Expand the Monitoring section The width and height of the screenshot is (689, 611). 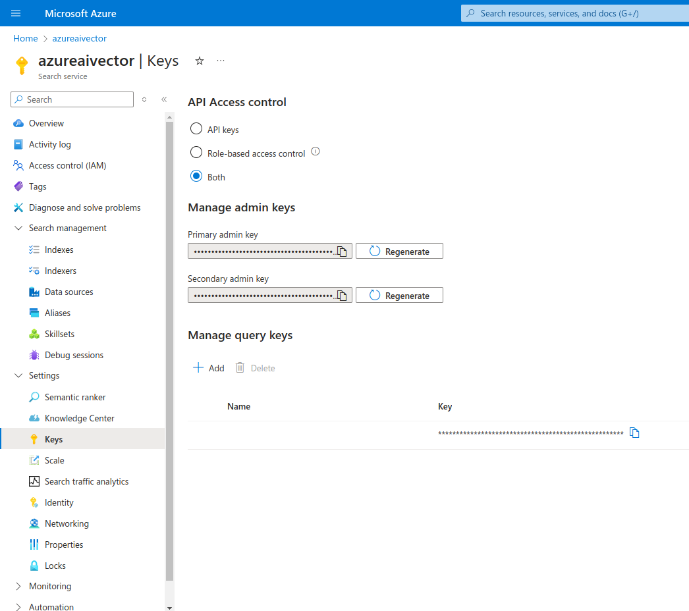point(19,586)
